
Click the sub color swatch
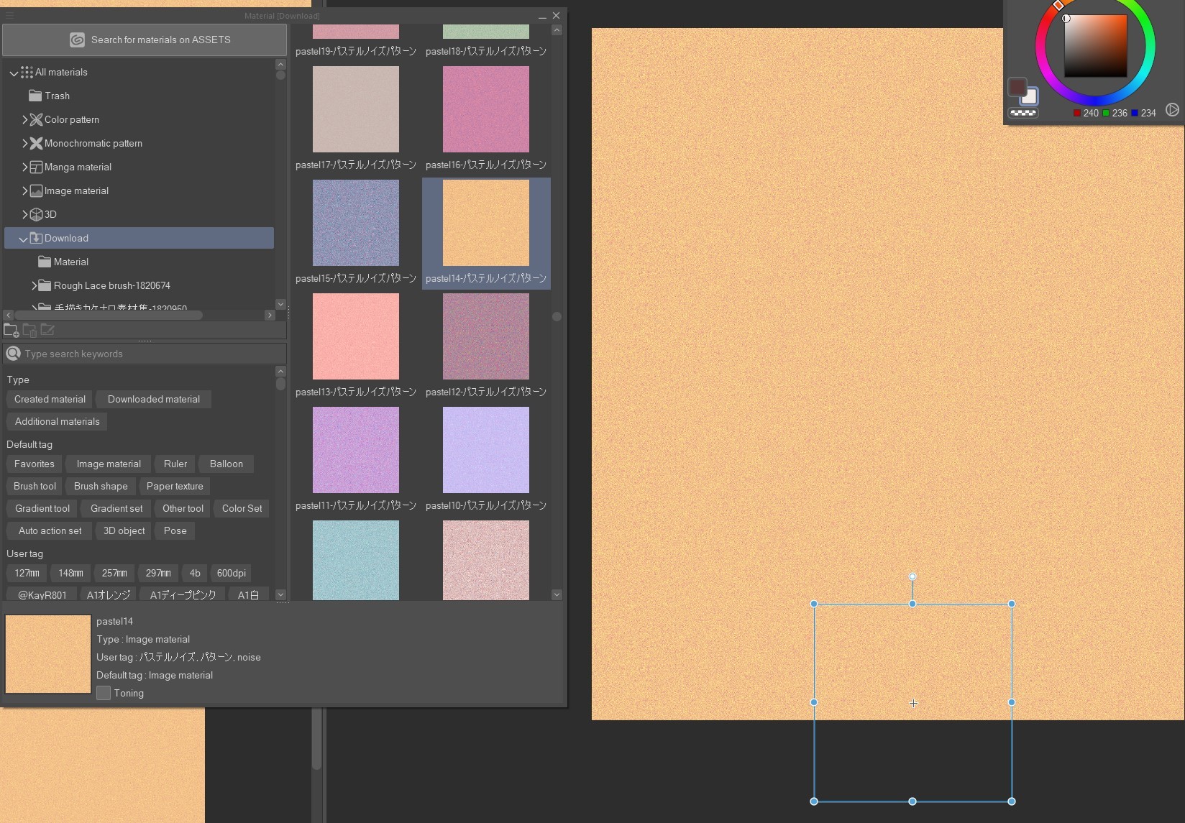1032,98
